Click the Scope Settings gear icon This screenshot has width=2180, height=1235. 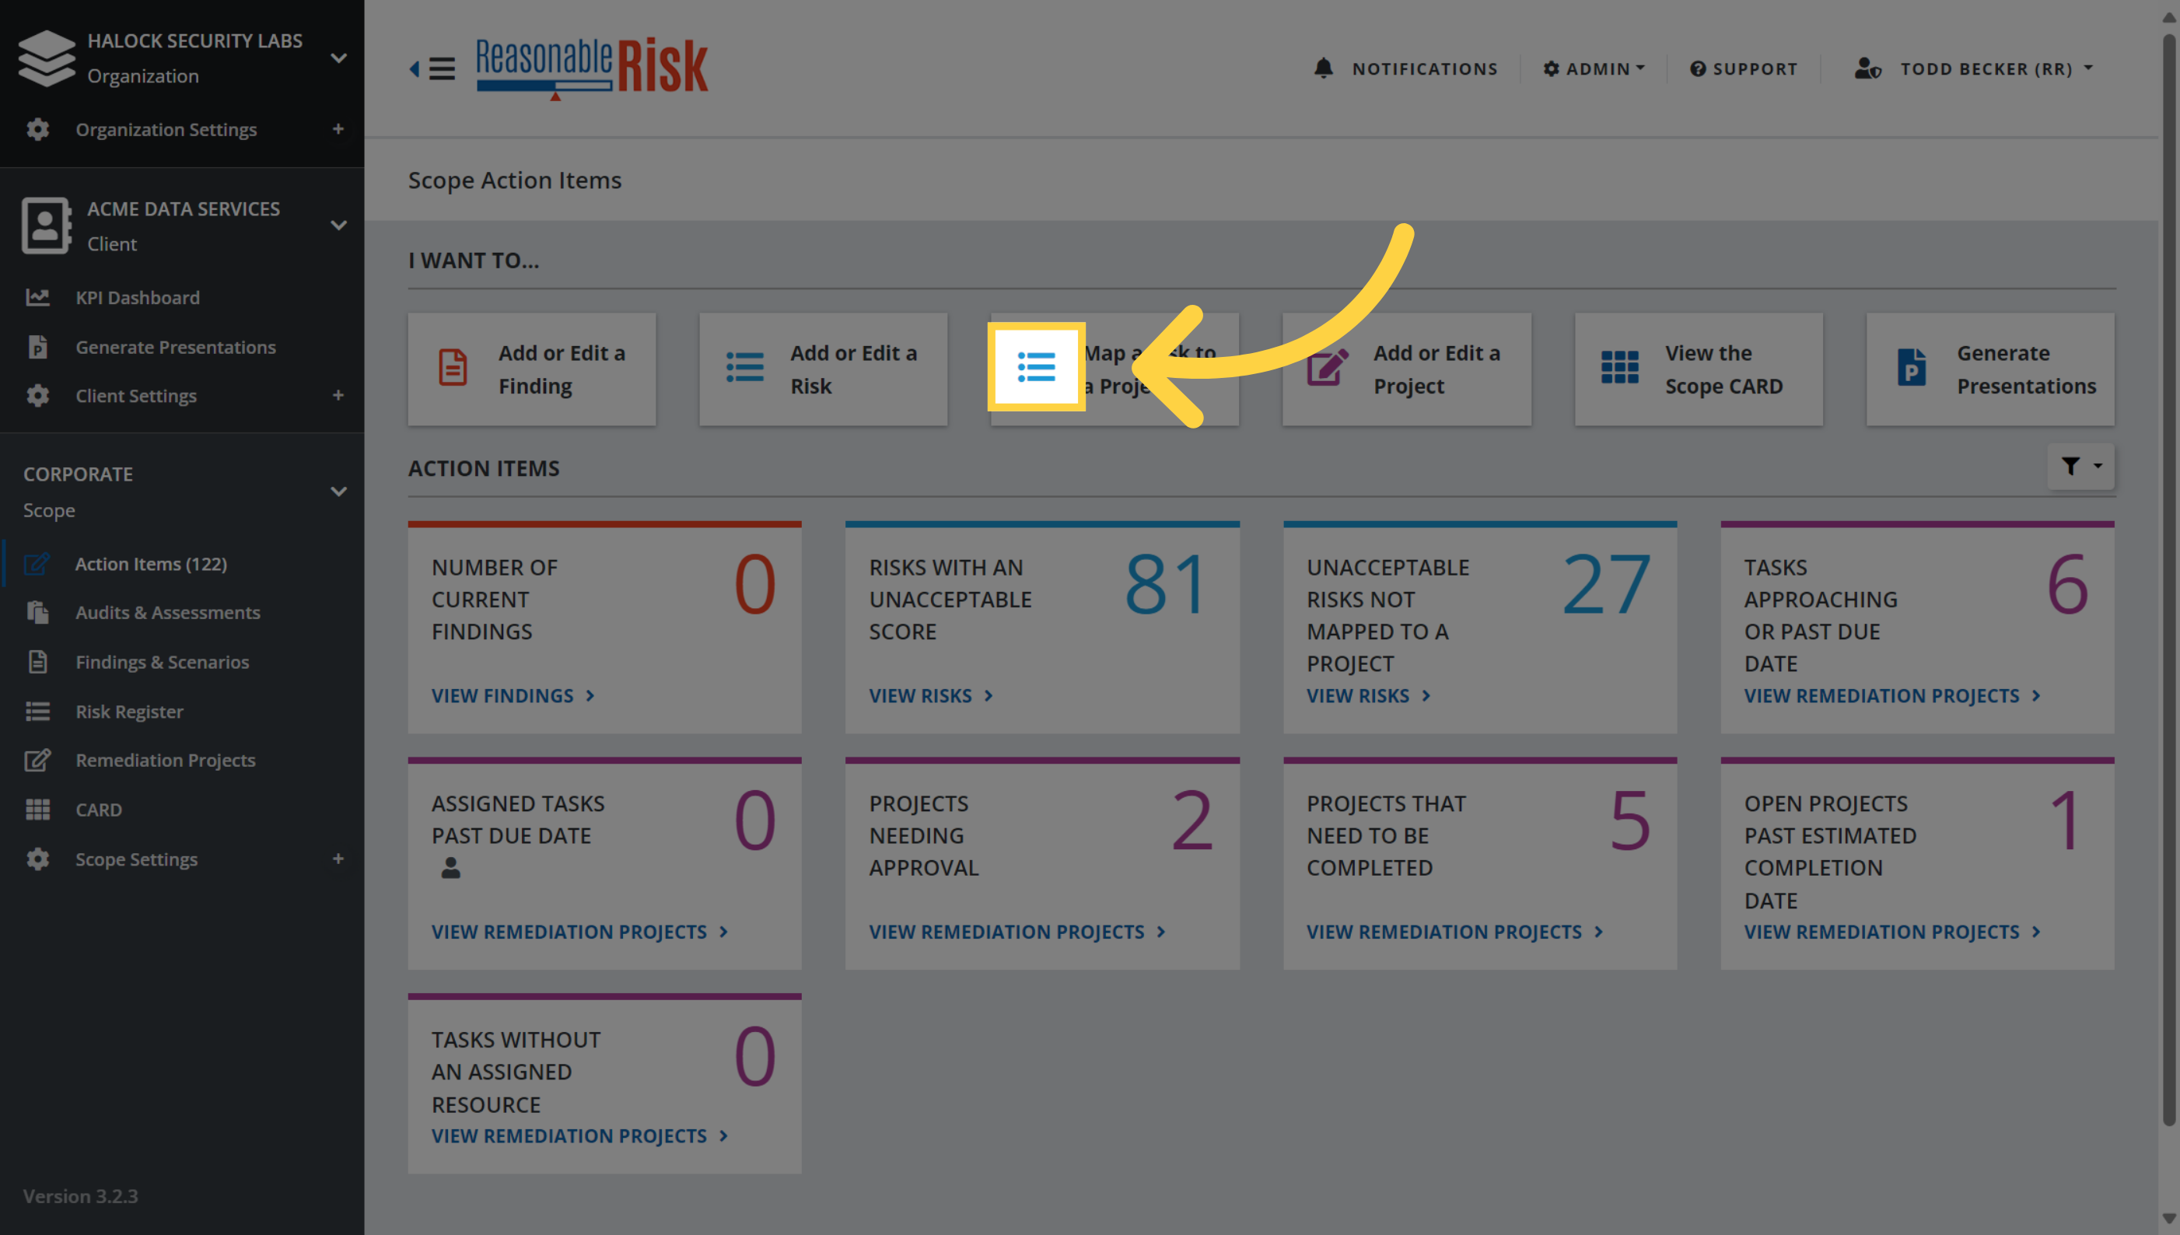click(x=37, y=859)
